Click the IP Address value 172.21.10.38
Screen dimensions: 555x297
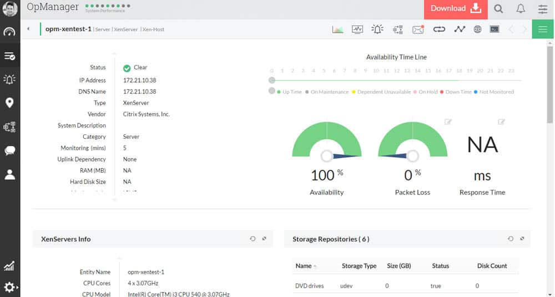click(x=139, y=80)
